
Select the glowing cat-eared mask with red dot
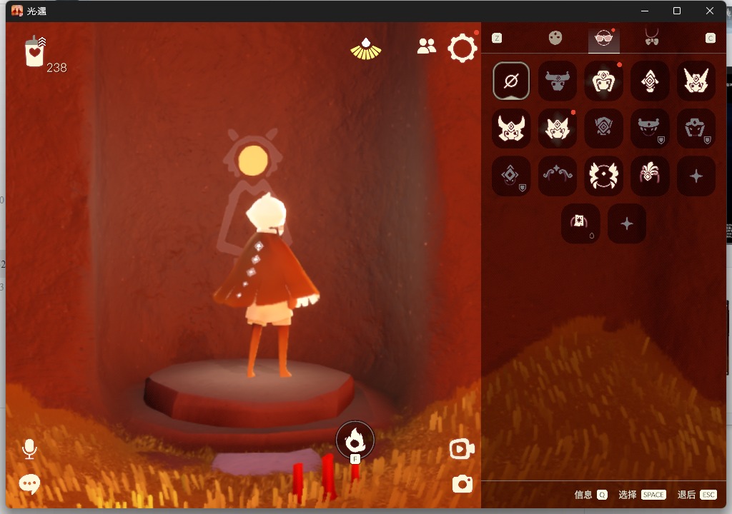557,128
